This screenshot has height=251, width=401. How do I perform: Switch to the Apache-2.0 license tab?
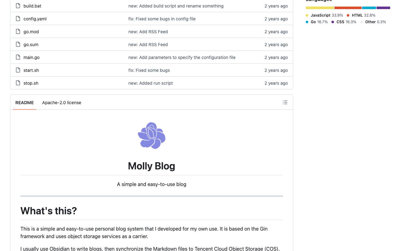(62, 103)
